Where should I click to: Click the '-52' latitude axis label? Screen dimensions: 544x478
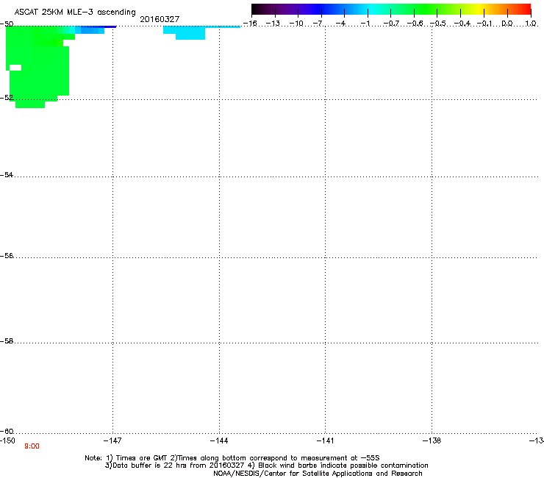[7, 98]
